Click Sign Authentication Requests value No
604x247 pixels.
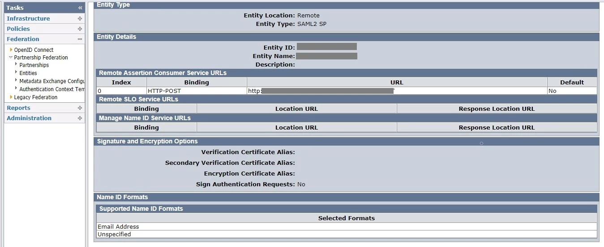click(x=301, y=184)
